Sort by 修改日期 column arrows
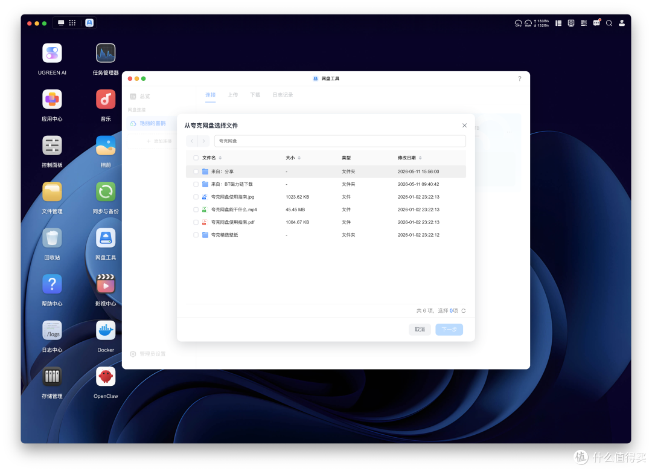The width and height of the screenshot is (652, 471). coord(420,158)
